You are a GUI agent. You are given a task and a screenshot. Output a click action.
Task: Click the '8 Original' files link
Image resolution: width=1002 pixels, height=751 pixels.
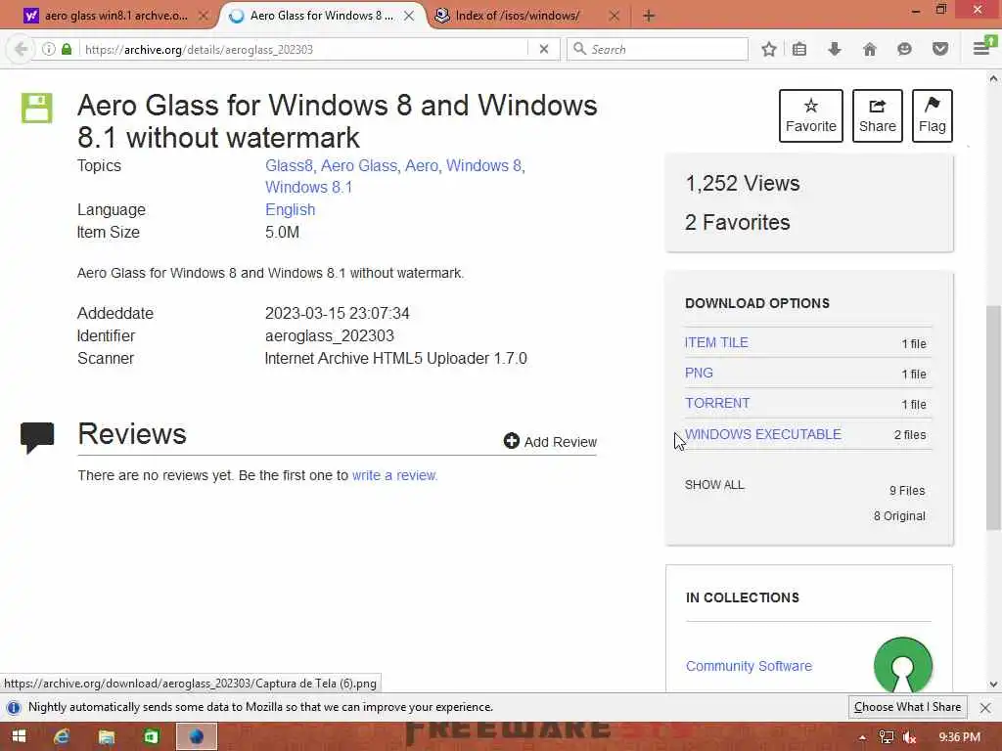point(899,516)
